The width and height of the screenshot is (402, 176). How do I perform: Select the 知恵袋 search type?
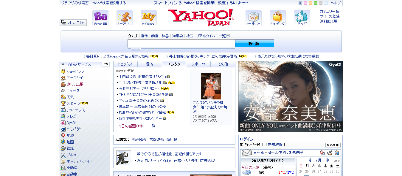pos(177,36)
